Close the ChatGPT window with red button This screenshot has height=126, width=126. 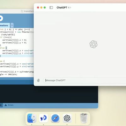38,8
